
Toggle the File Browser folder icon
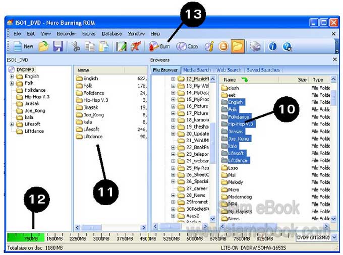click(x=238, y=46)
